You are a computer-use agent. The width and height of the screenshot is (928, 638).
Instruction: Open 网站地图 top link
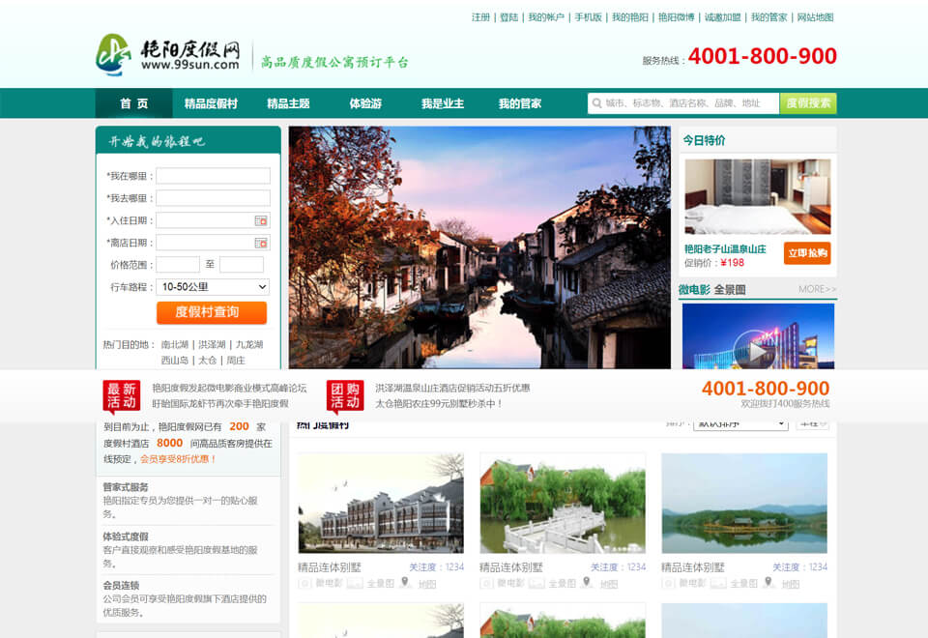(x=816, y=17)
